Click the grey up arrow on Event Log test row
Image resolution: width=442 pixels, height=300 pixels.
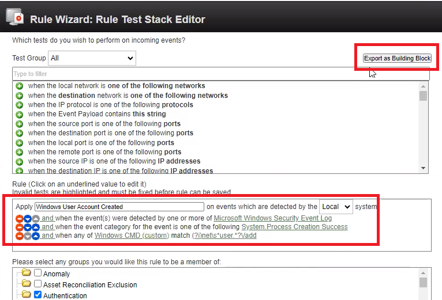click(36, 219)
